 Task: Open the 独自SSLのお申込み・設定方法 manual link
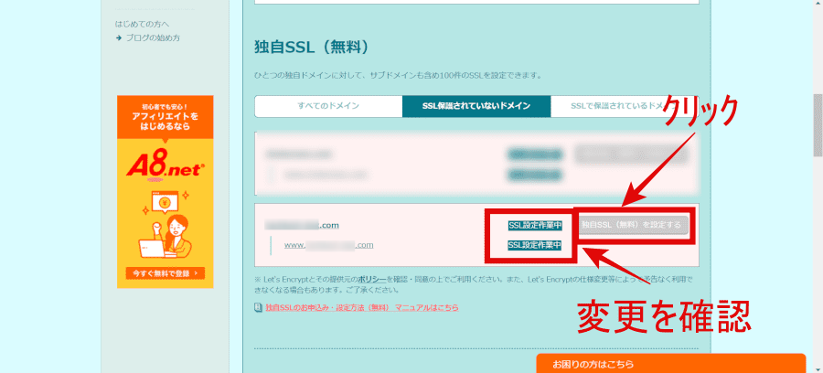362,308
